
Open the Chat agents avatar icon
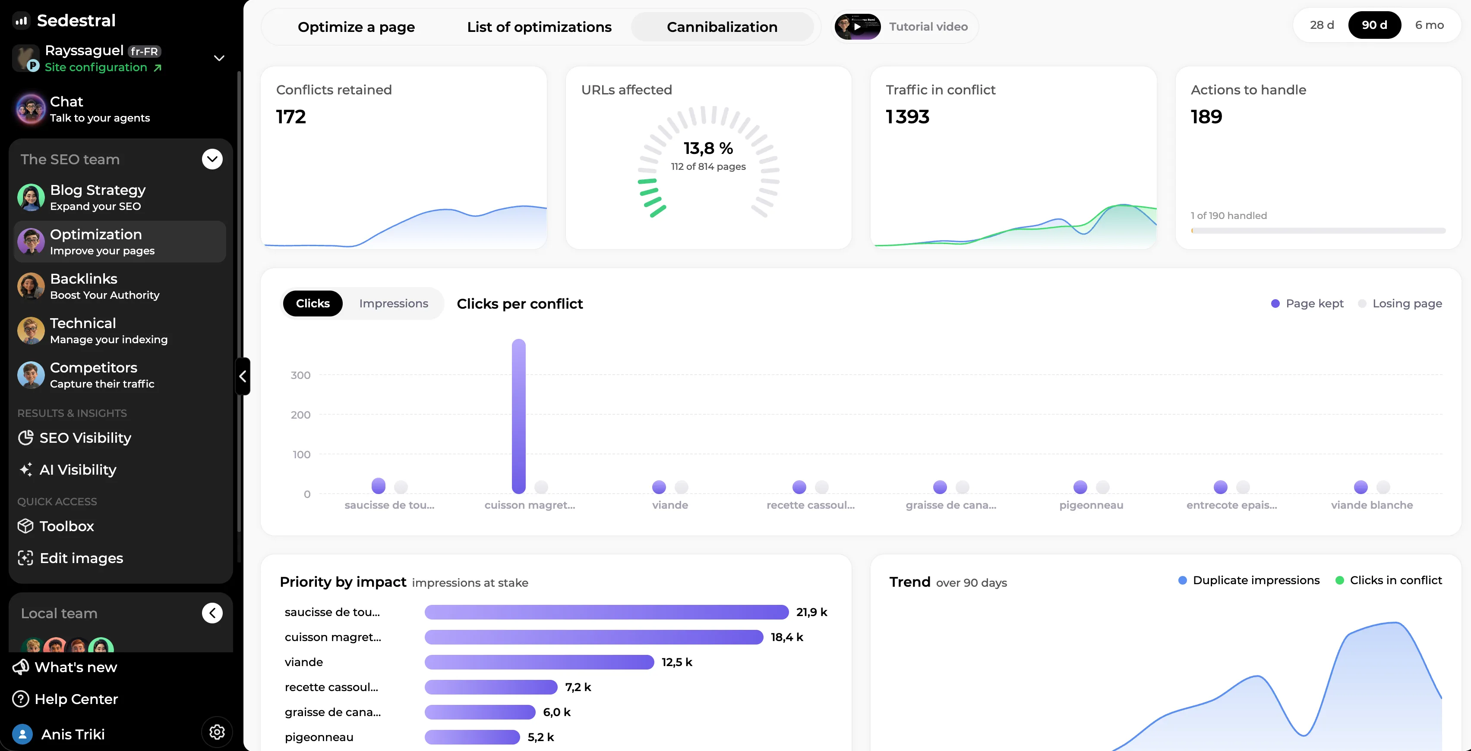pos(31,110)
